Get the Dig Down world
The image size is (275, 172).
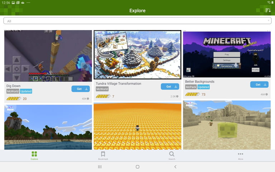(x=81, y=89)
